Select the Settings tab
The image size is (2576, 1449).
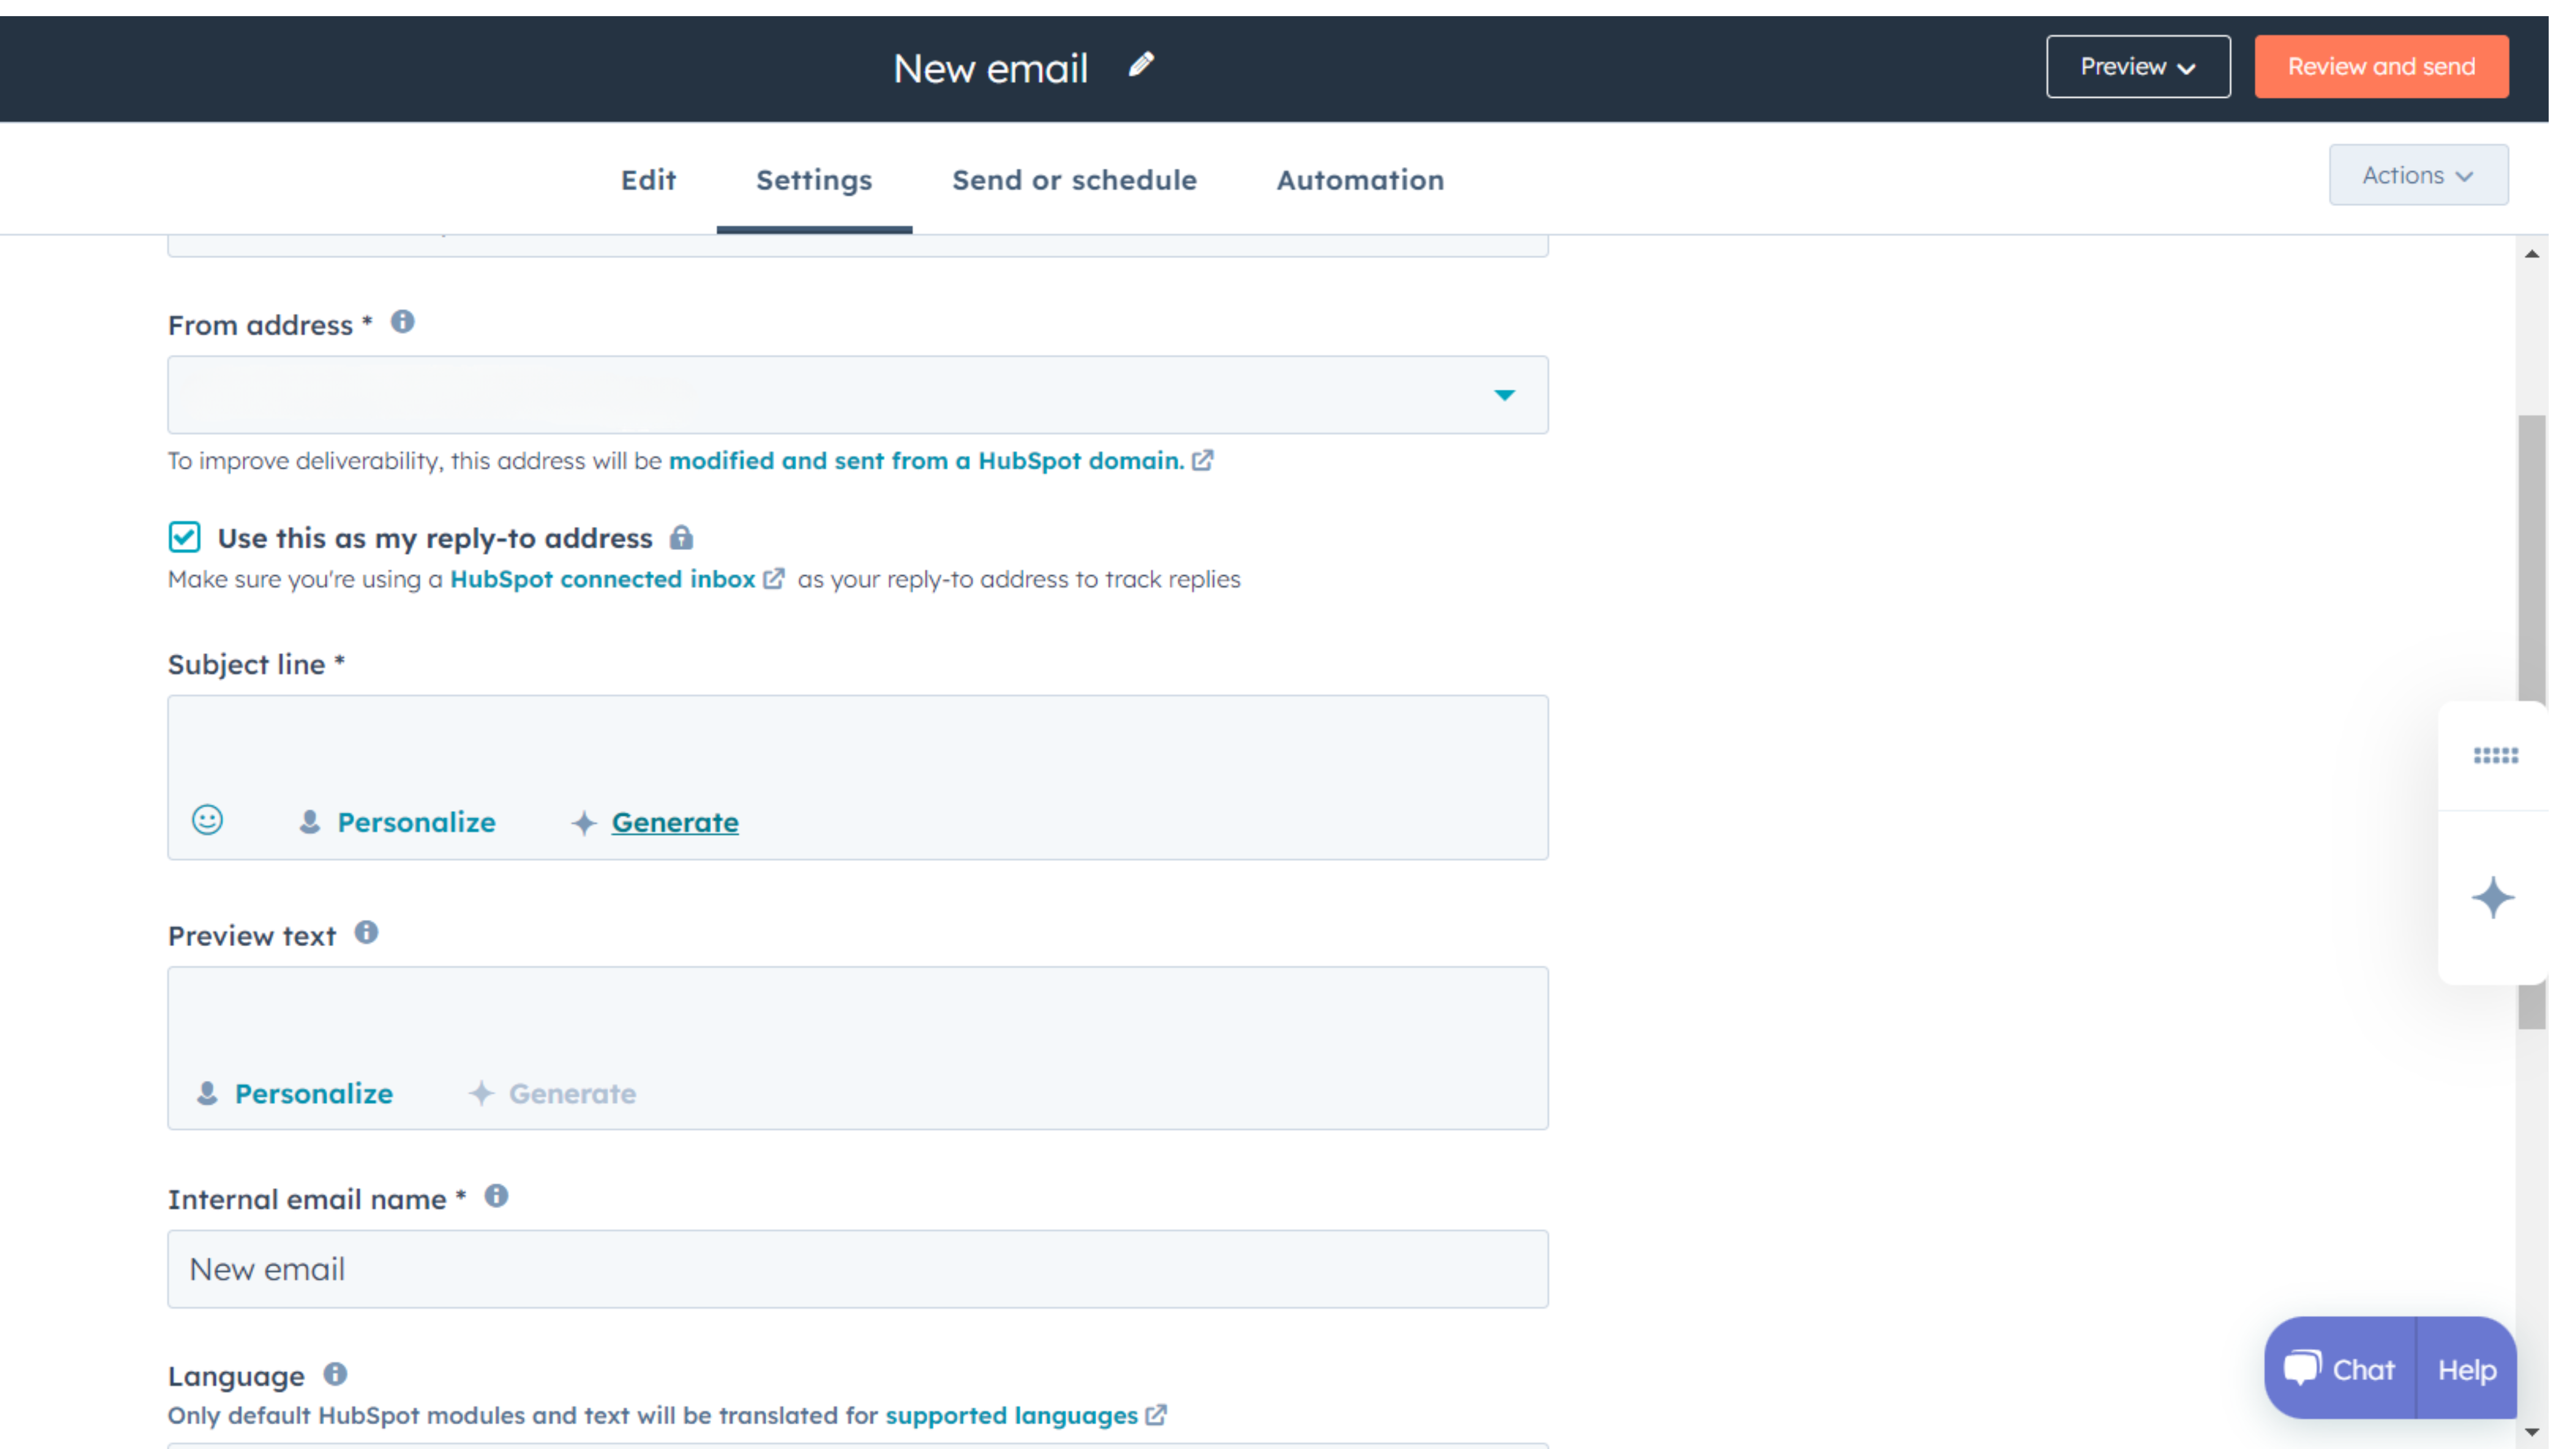pos(814,180)
